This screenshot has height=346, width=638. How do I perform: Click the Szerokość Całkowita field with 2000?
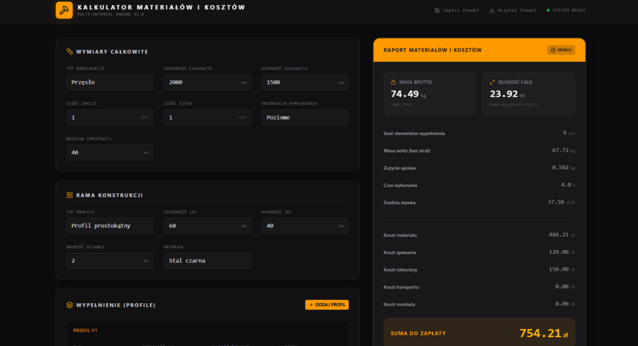tap(207, 82)
